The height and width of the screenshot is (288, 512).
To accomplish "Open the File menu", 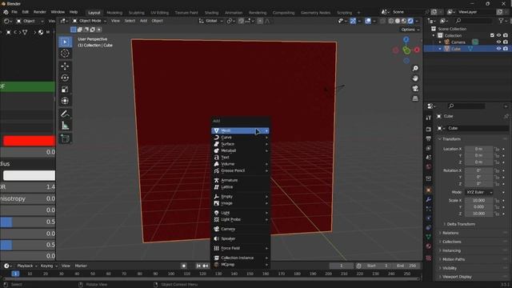I will click(x=14, y=12).
